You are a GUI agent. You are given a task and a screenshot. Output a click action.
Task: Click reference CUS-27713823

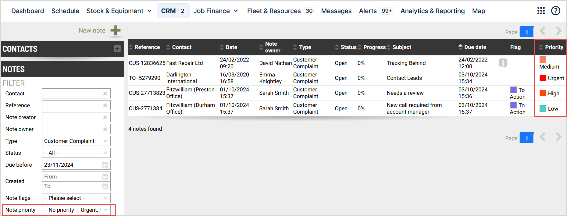(x=147, y=93)
